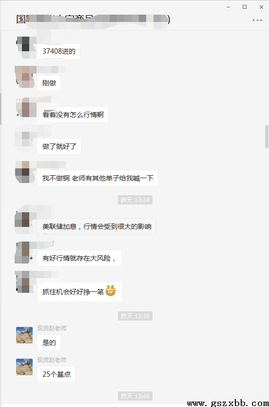Maximize the chat window
Viewport: 269px width, 407px height.
[x=244, y=7]
